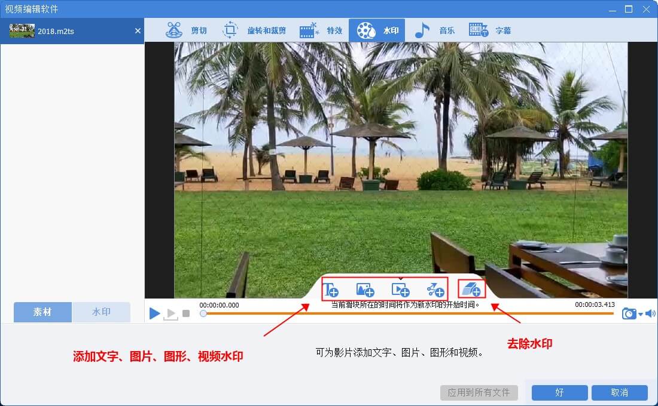Add a text watermark with T+ icon
Screen dimensions: 658x406
pos(331,290)
